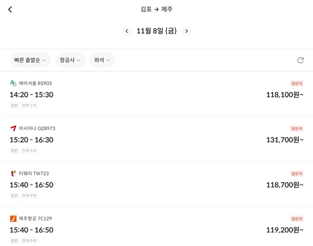Click the refresh icon to reload flights
This screenshot has width=313, height=246.
tap(300, 60)
